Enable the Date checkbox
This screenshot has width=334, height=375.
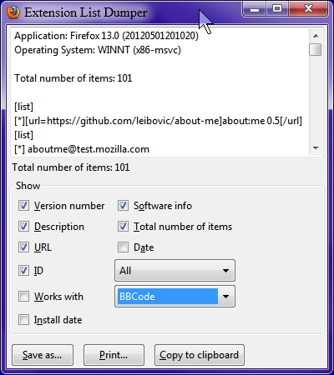pos(123,247)
